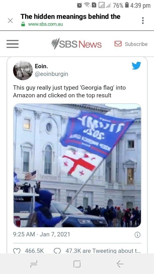Screen dimensions: 154x274
Task: Tap the Subscribe envelope icon
Action: (x=118, y=44)
